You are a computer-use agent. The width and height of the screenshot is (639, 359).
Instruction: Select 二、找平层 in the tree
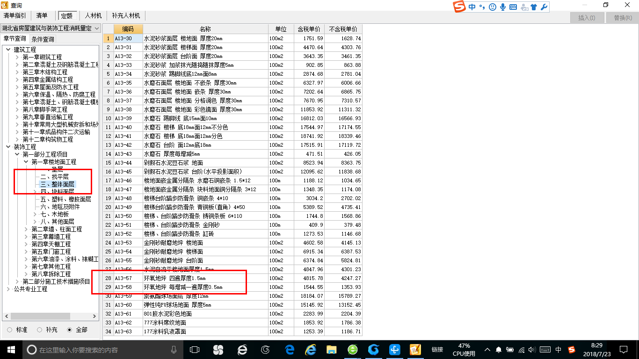54,177
